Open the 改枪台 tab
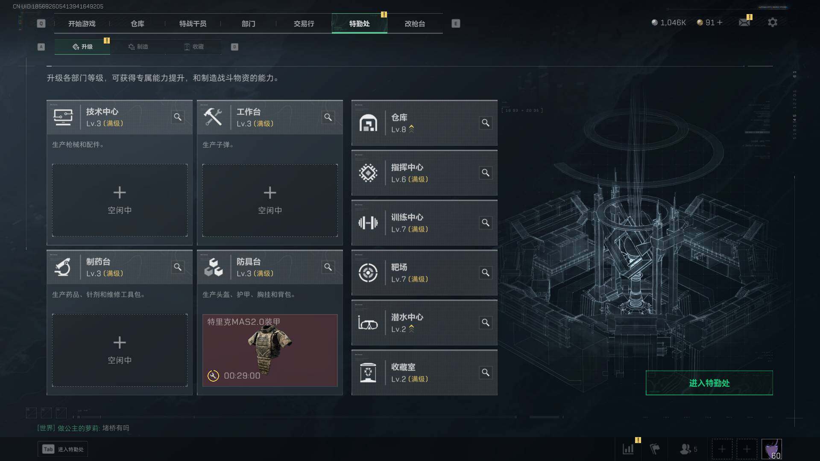 [x=415, y=23]
